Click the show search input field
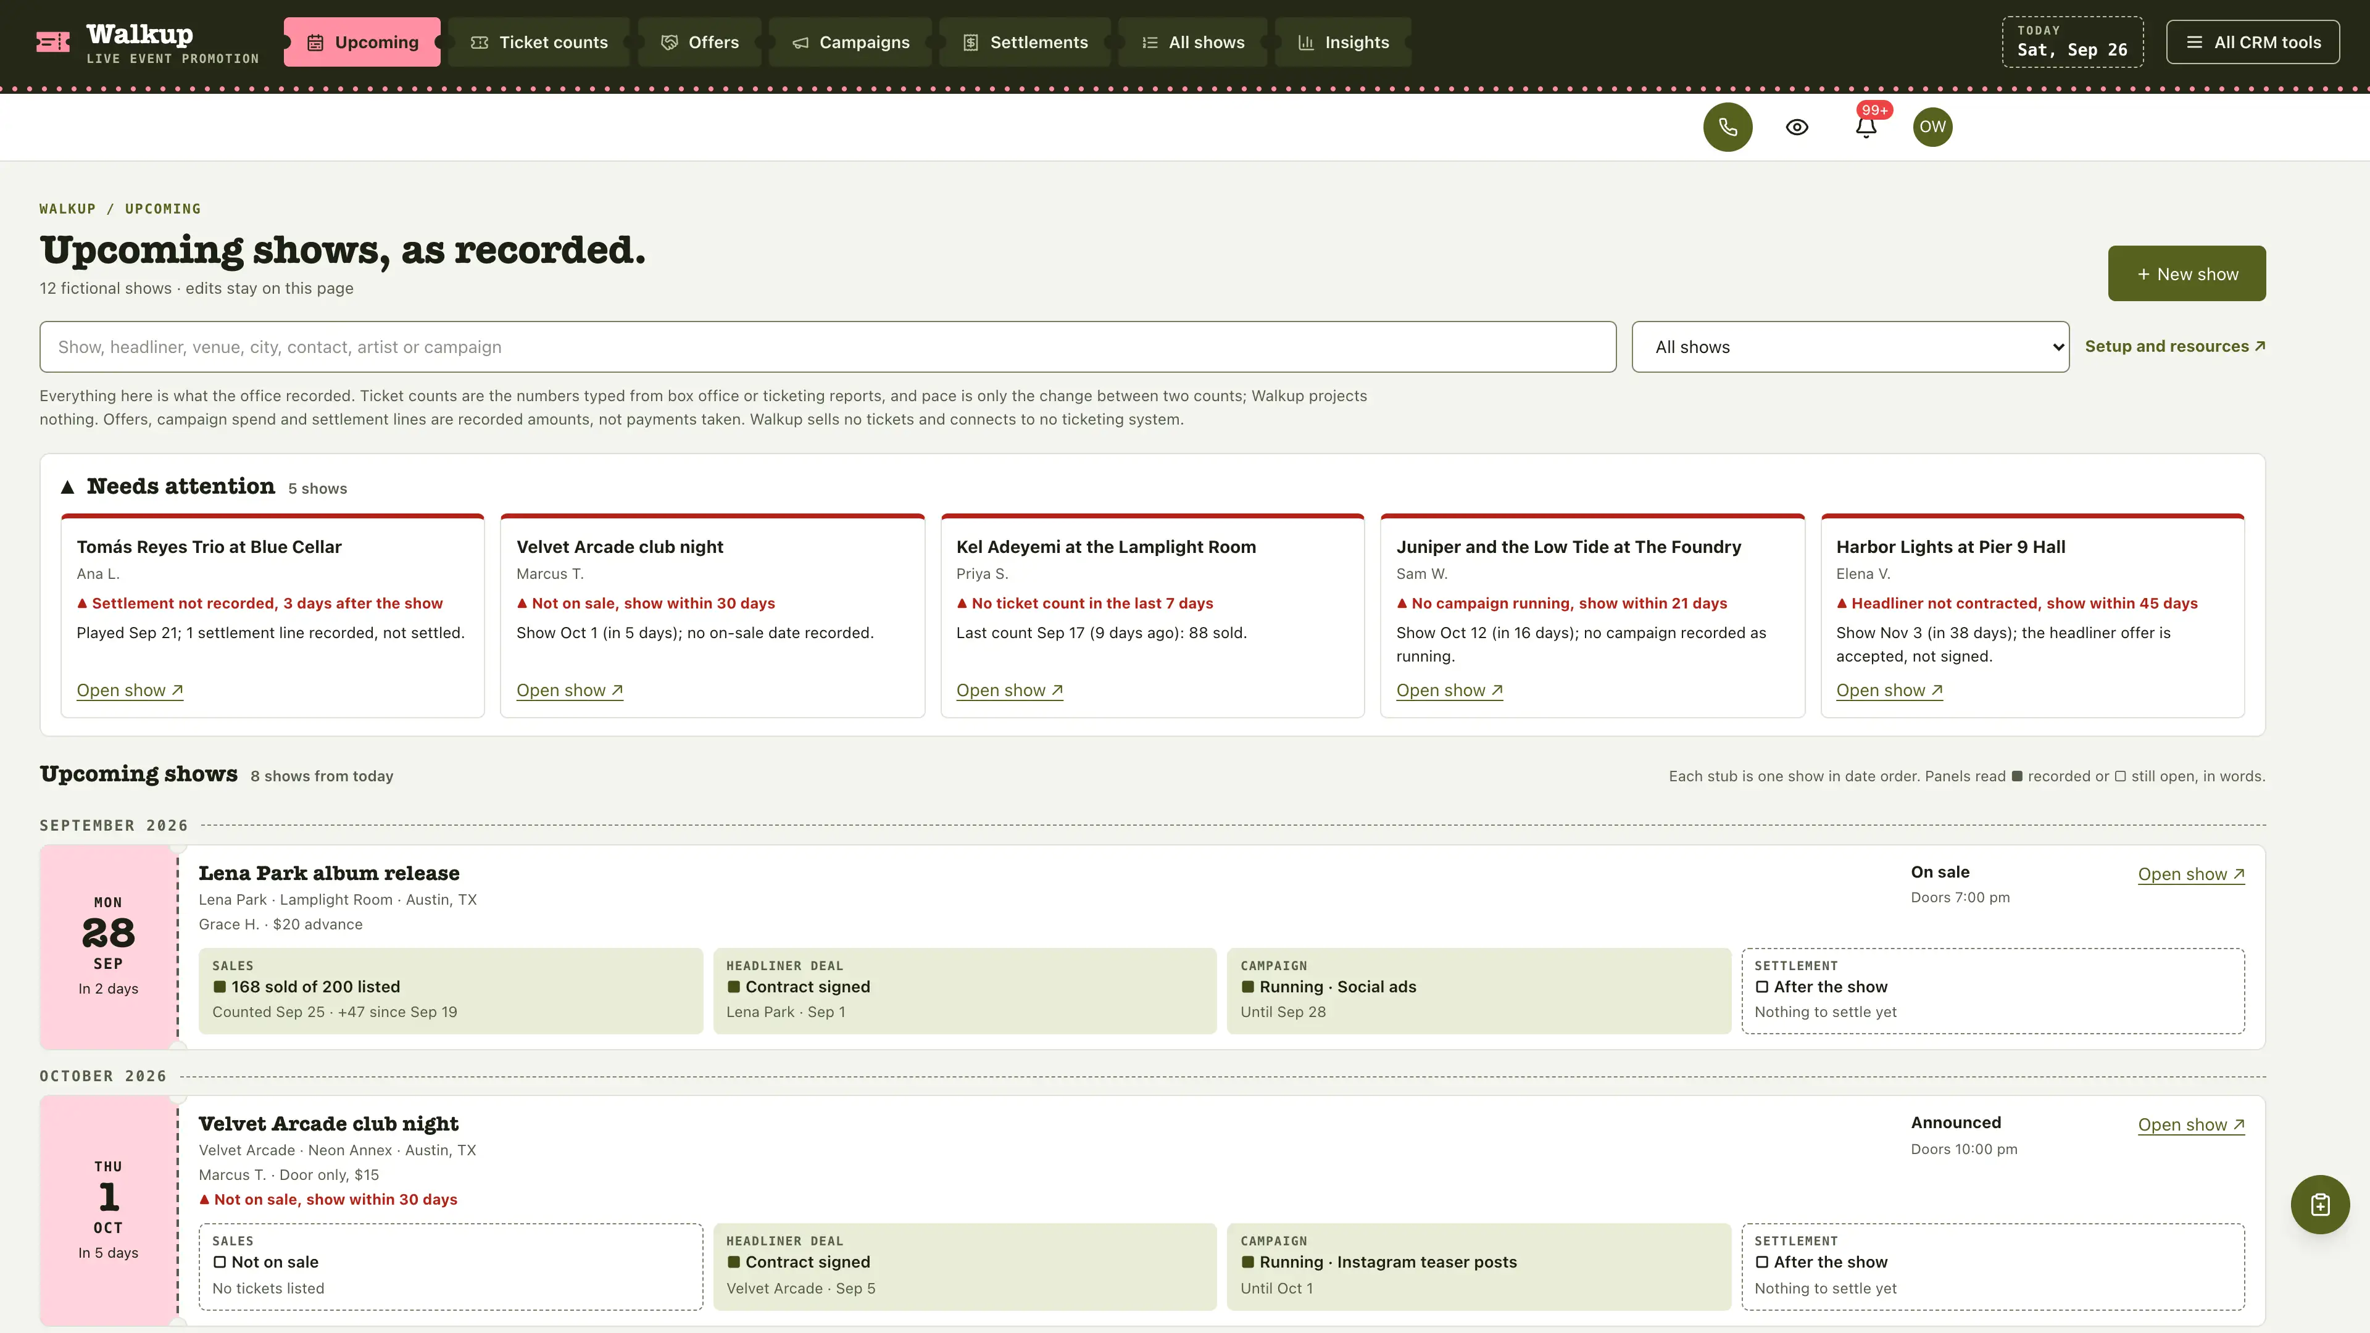 coord(827,347)
